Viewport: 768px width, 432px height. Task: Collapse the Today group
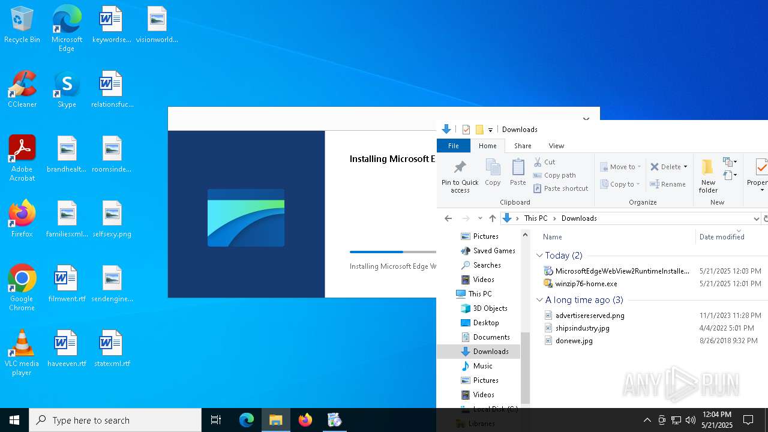pyautogui.click(x=539, y=256)
